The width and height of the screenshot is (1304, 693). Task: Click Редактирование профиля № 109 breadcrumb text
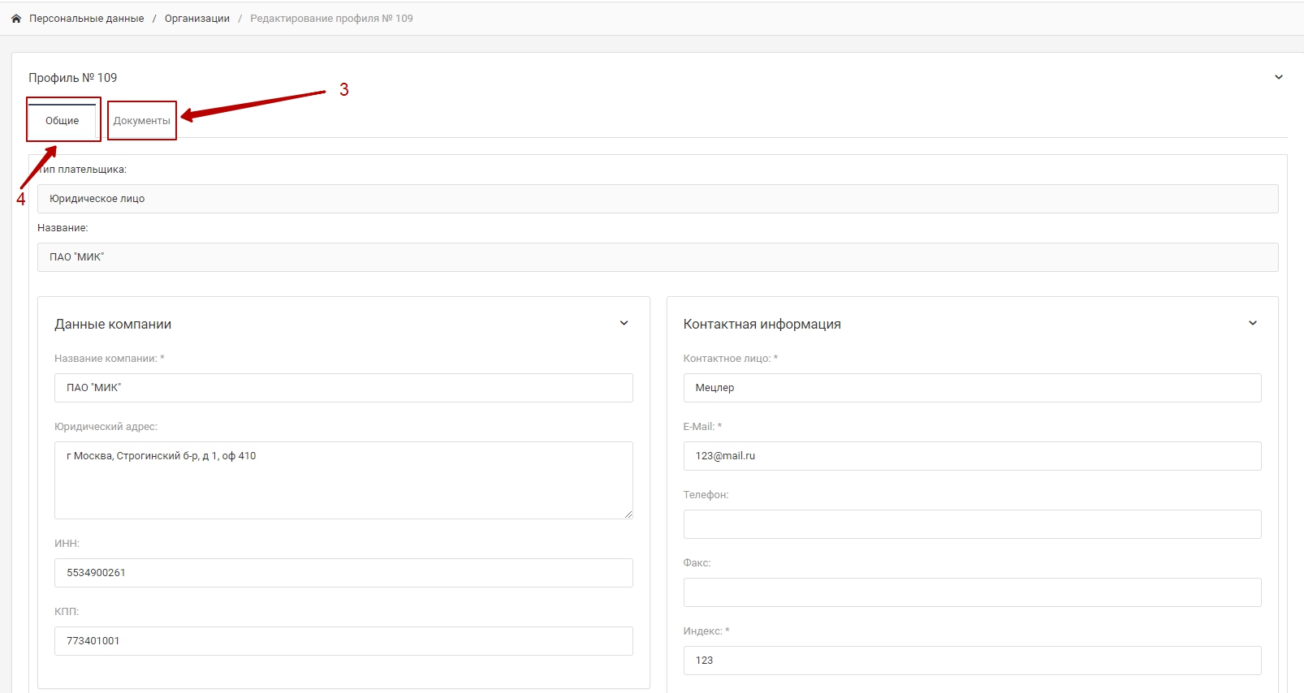tap(331, 19)
